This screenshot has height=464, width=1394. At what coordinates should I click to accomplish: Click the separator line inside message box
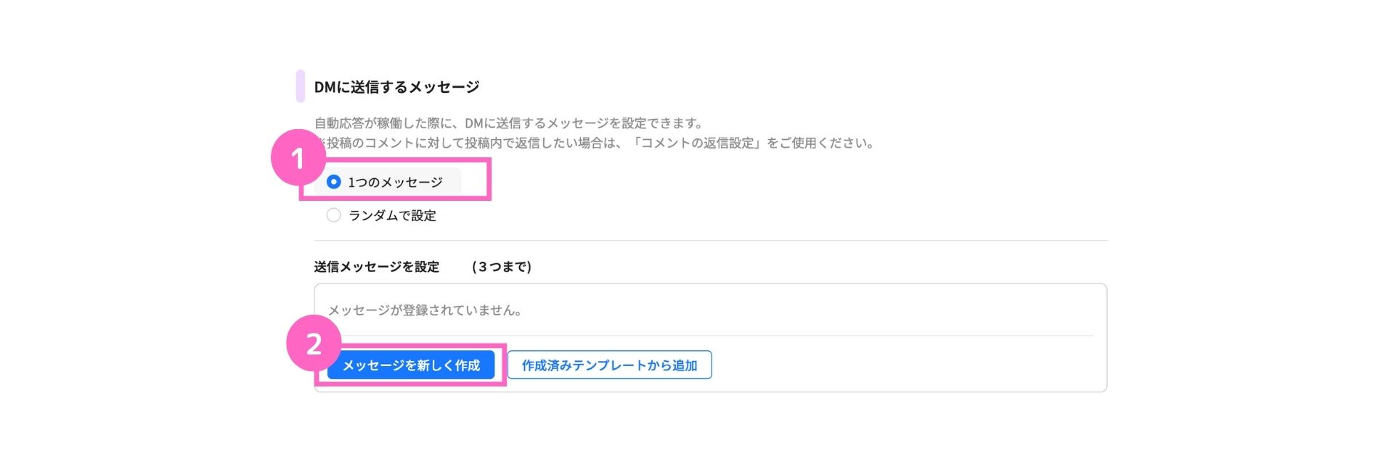click(x=711, y=336)
